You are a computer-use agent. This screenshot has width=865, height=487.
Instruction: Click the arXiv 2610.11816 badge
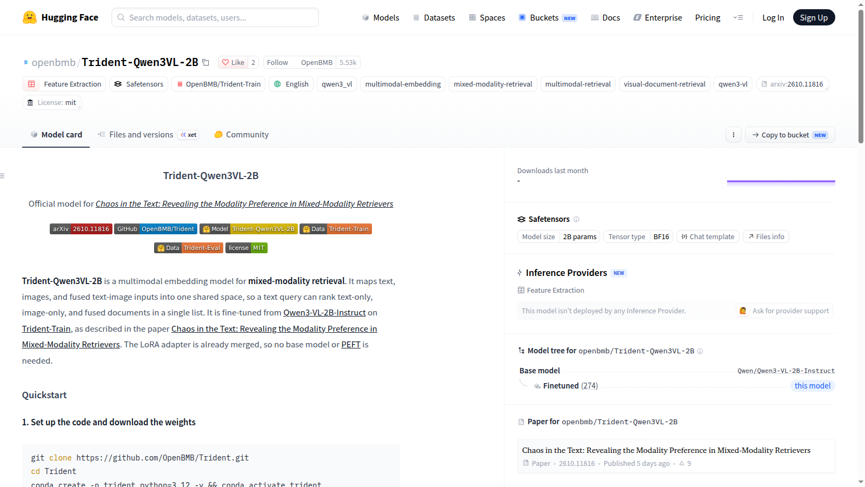tap(81, 229)
